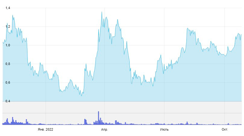Click the 'Янв. 2022' date axis label
Screen dimensions: 244x136
click(x=45, y=129)
